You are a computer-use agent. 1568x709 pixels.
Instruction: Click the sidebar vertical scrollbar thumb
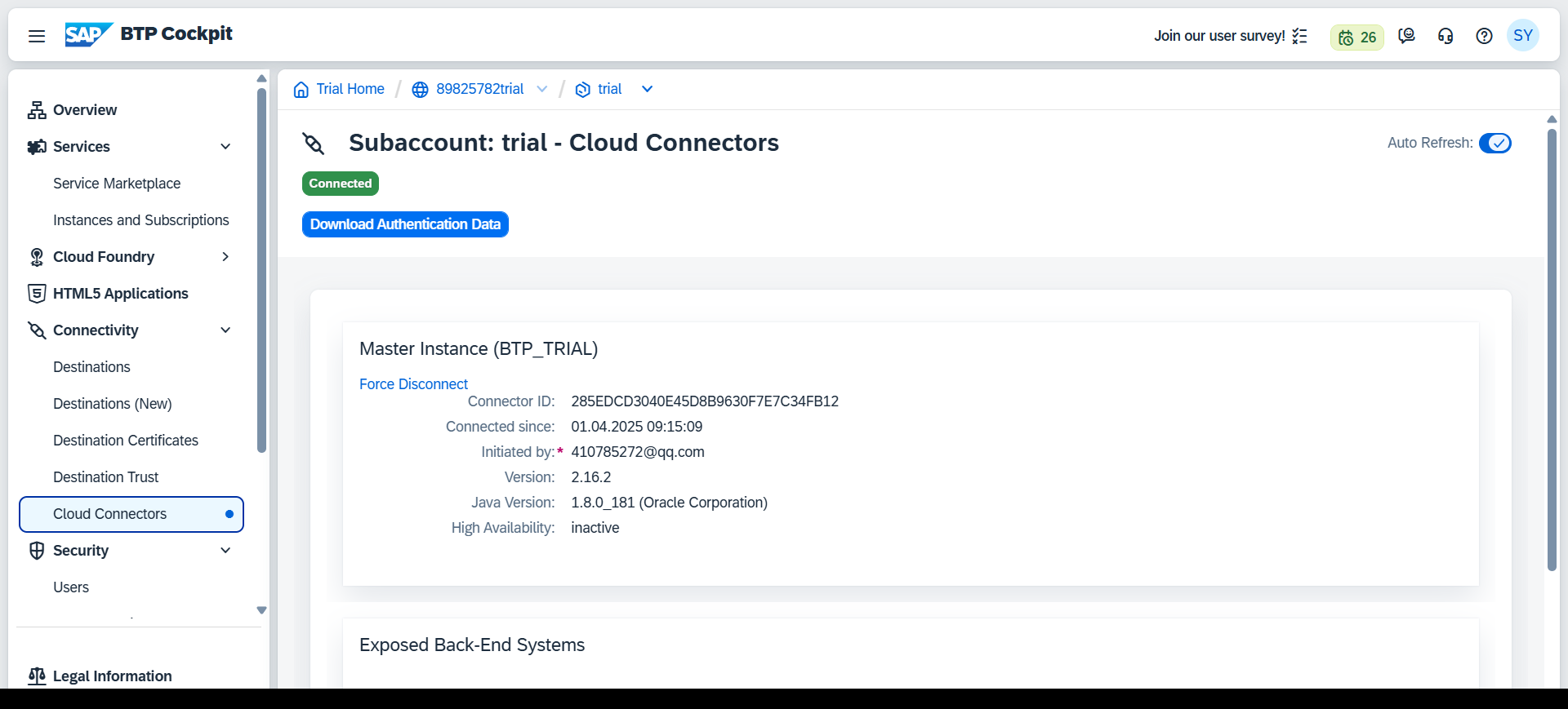(262, 269)
